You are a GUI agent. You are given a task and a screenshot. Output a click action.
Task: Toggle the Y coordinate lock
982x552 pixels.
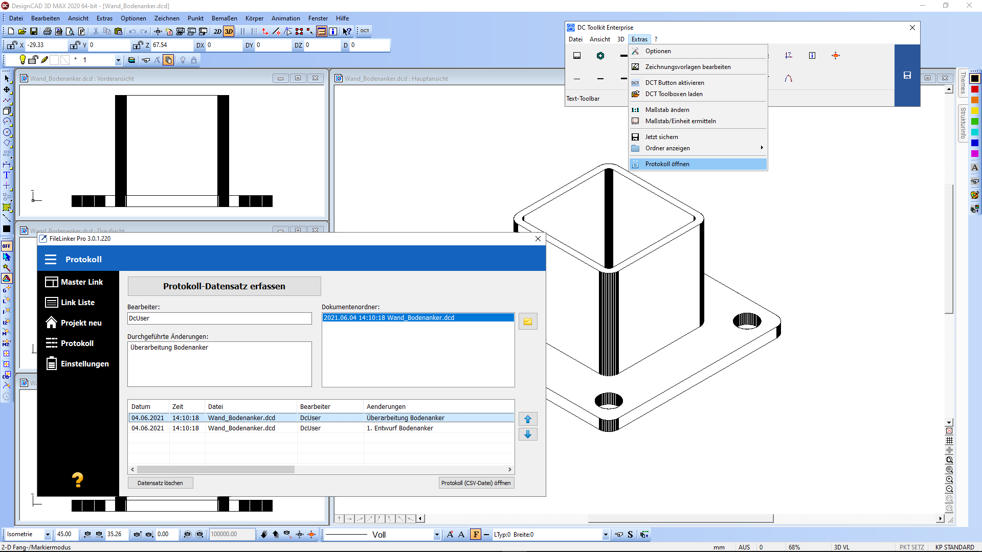point(75,45)
